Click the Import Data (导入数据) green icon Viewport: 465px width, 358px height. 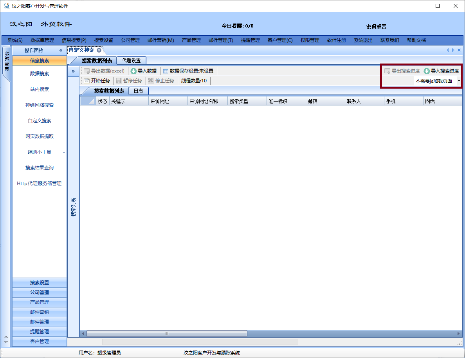pos(133,71)
